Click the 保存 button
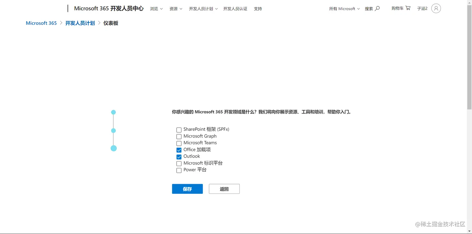Viewport: 472px width, 234px height. point(187,189)
